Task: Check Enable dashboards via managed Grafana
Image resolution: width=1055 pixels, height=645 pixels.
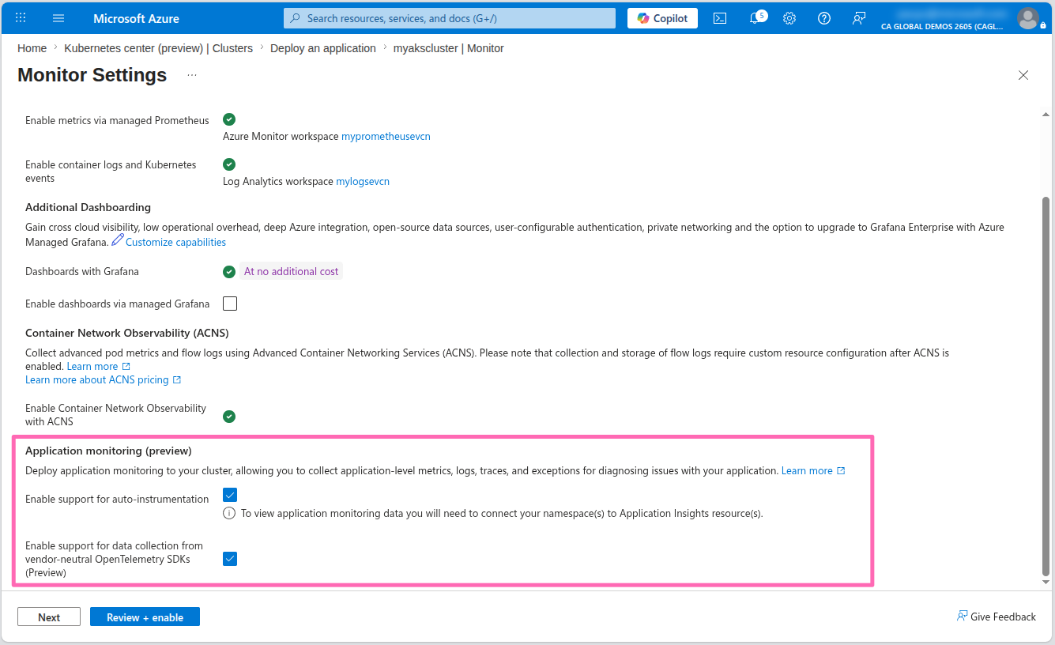Action: coord(230,304)
